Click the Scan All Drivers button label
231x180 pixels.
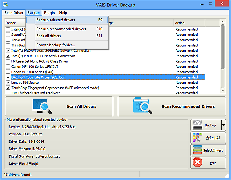coord(81,106)
